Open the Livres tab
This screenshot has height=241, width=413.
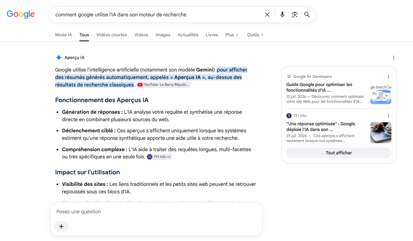coord(212,35)
